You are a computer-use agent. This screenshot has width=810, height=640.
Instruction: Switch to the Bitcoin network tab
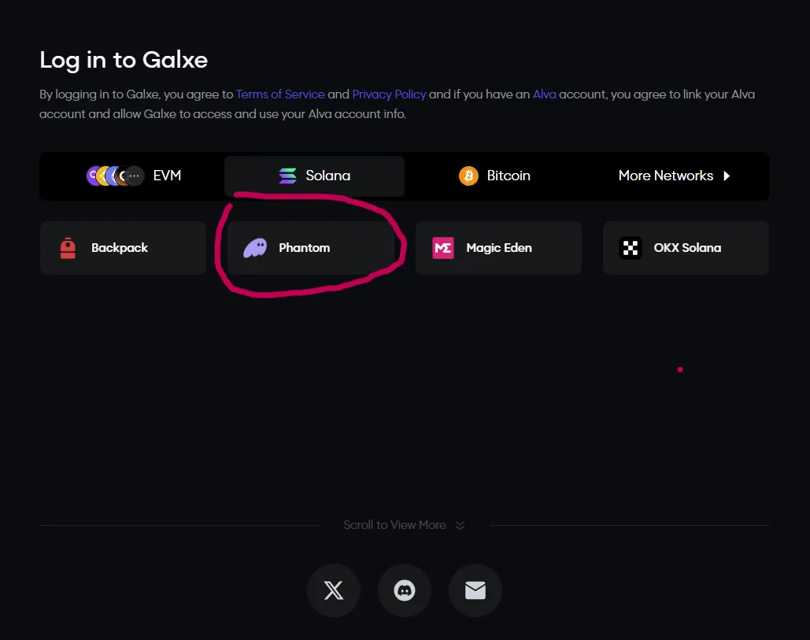click(x=494, y=176)
